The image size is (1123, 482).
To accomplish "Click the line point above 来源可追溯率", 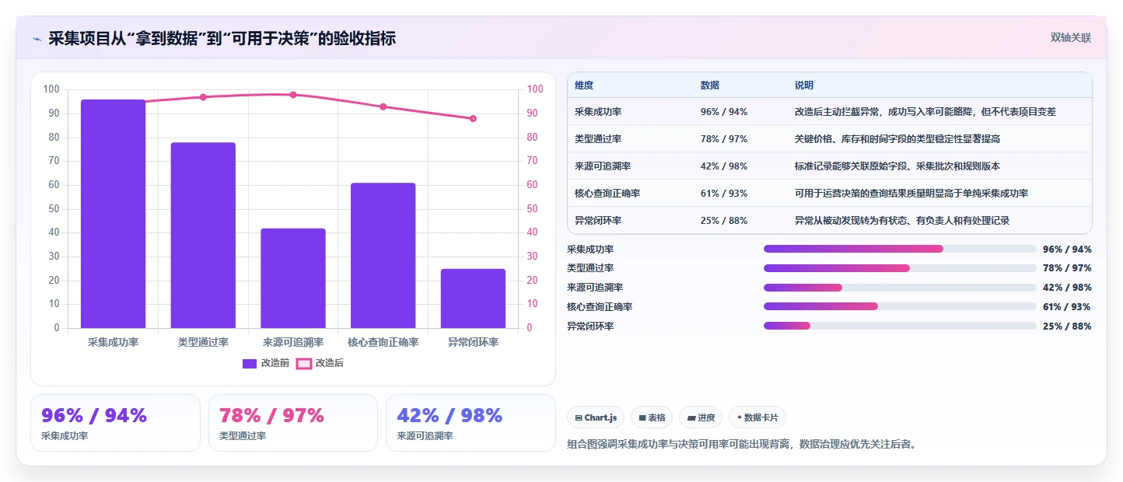I will pyautogui.click(x=293, y=95).
